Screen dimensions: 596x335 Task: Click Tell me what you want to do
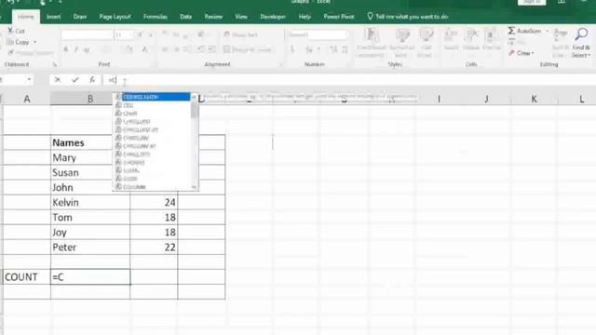coord(408,17)
